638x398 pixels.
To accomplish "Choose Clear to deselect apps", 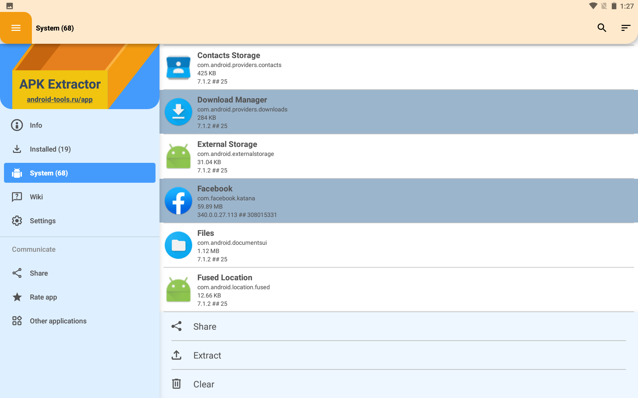I will [399, 384].
